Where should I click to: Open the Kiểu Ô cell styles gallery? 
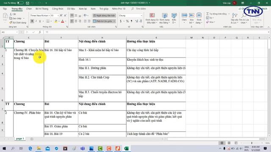[x=174, y=18]
